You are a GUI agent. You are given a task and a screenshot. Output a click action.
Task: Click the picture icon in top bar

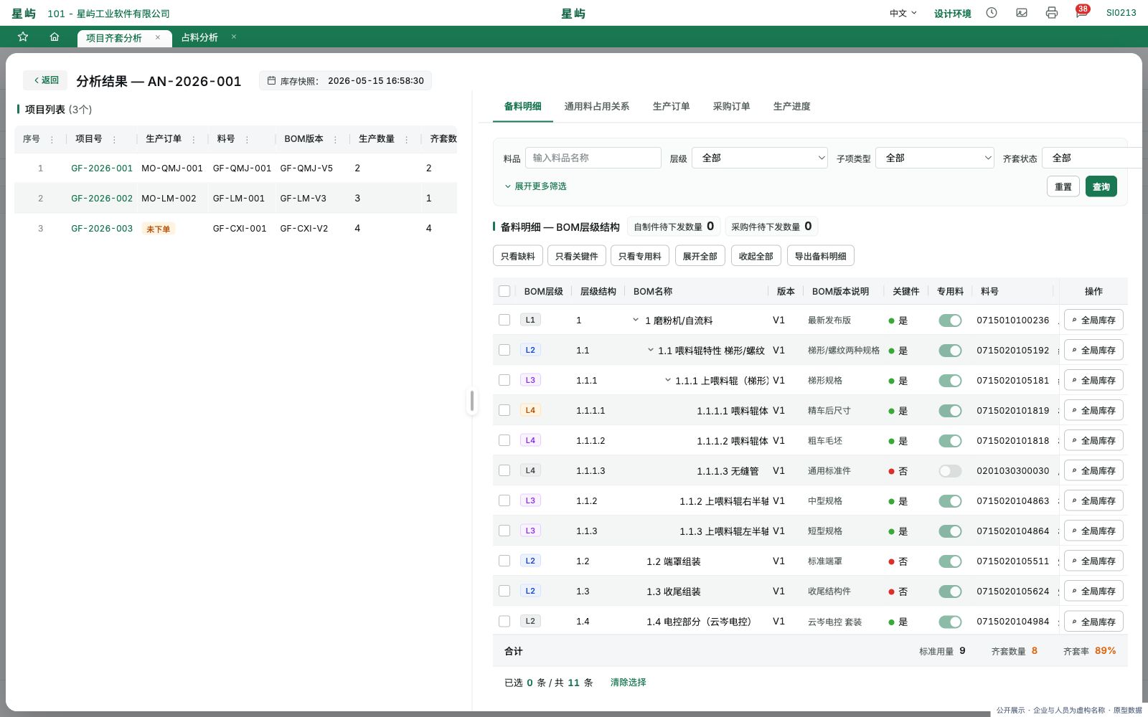point(1022,13)
